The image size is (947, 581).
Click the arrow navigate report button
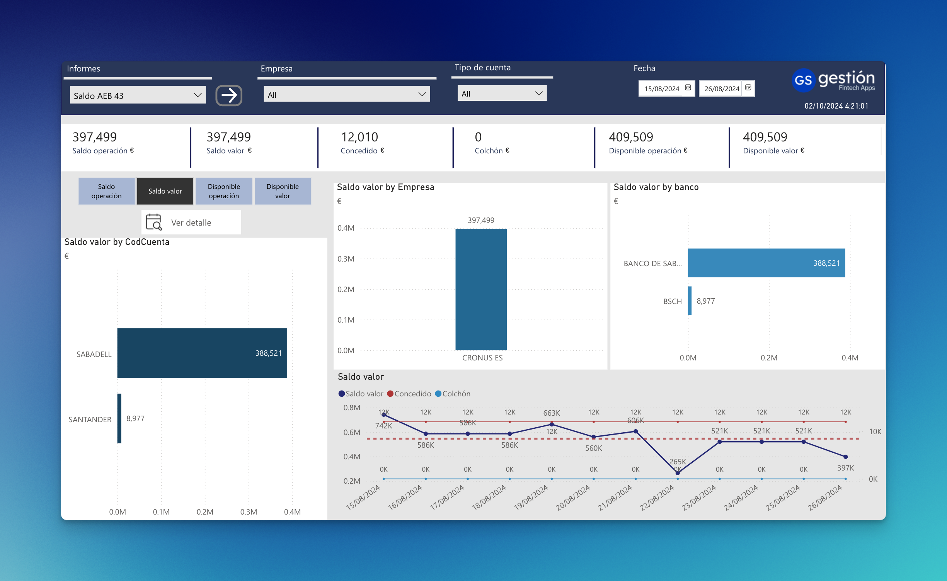pyautogui.click(x=229, y=95)
